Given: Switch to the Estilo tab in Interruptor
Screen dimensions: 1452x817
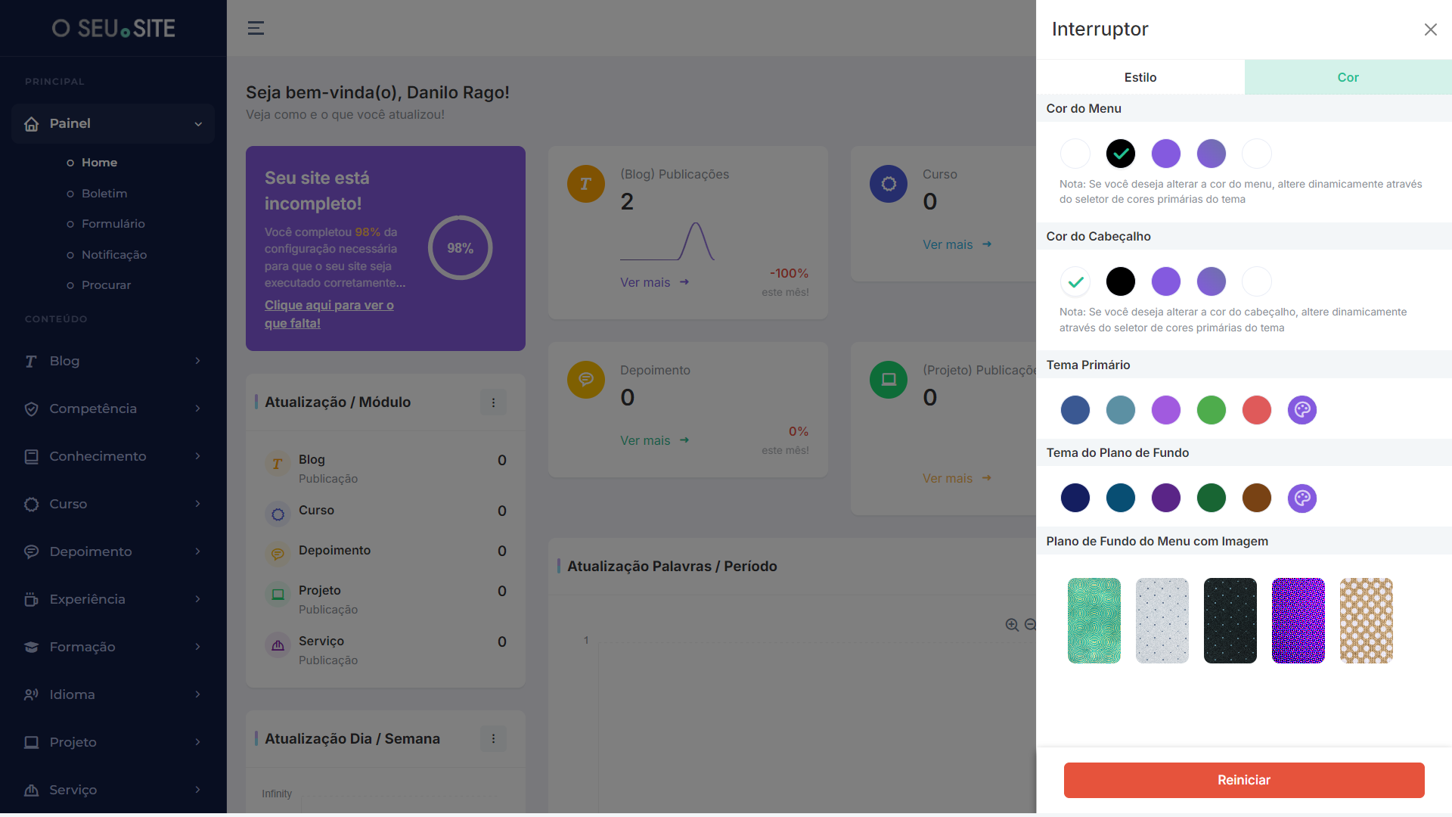Looking at the screenshot, I should [1140, 77].
